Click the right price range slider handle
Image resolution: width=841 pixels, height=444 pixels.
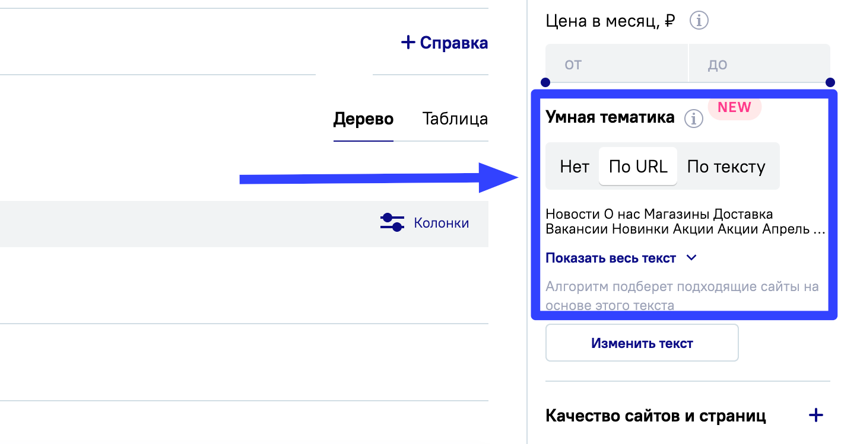[x=830, y=82]
